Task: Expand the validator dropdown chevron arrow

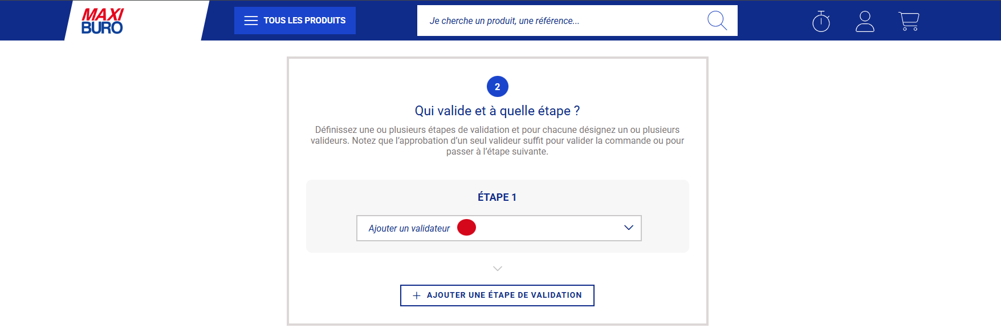Action: [x=629, y=228]
